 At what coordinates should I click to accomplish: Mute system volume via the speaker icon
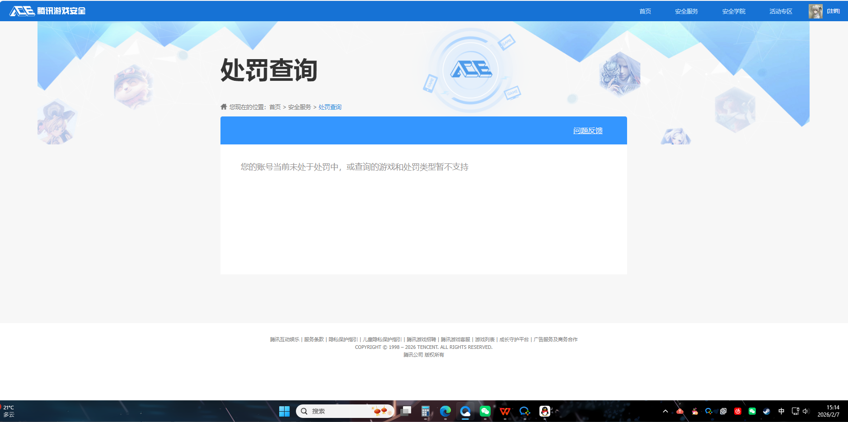click(806, 411)
